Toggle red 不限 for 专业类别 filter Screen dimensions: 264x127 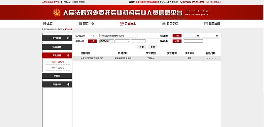point(177,41)
